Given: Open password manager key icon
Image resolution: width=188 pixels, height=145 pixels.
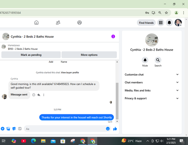Looking at the screenshot, I should coord(147,13).
